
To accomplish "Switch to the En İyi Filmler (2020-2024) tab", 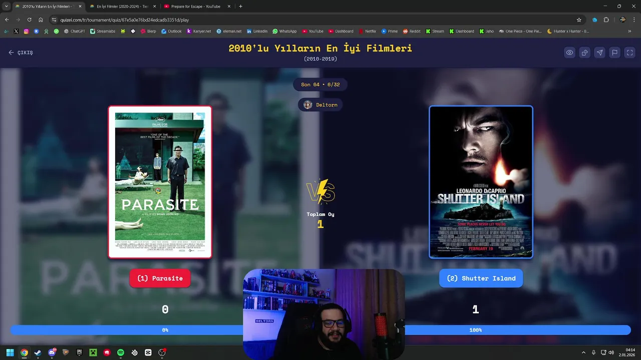I will (x=122, y=6).
